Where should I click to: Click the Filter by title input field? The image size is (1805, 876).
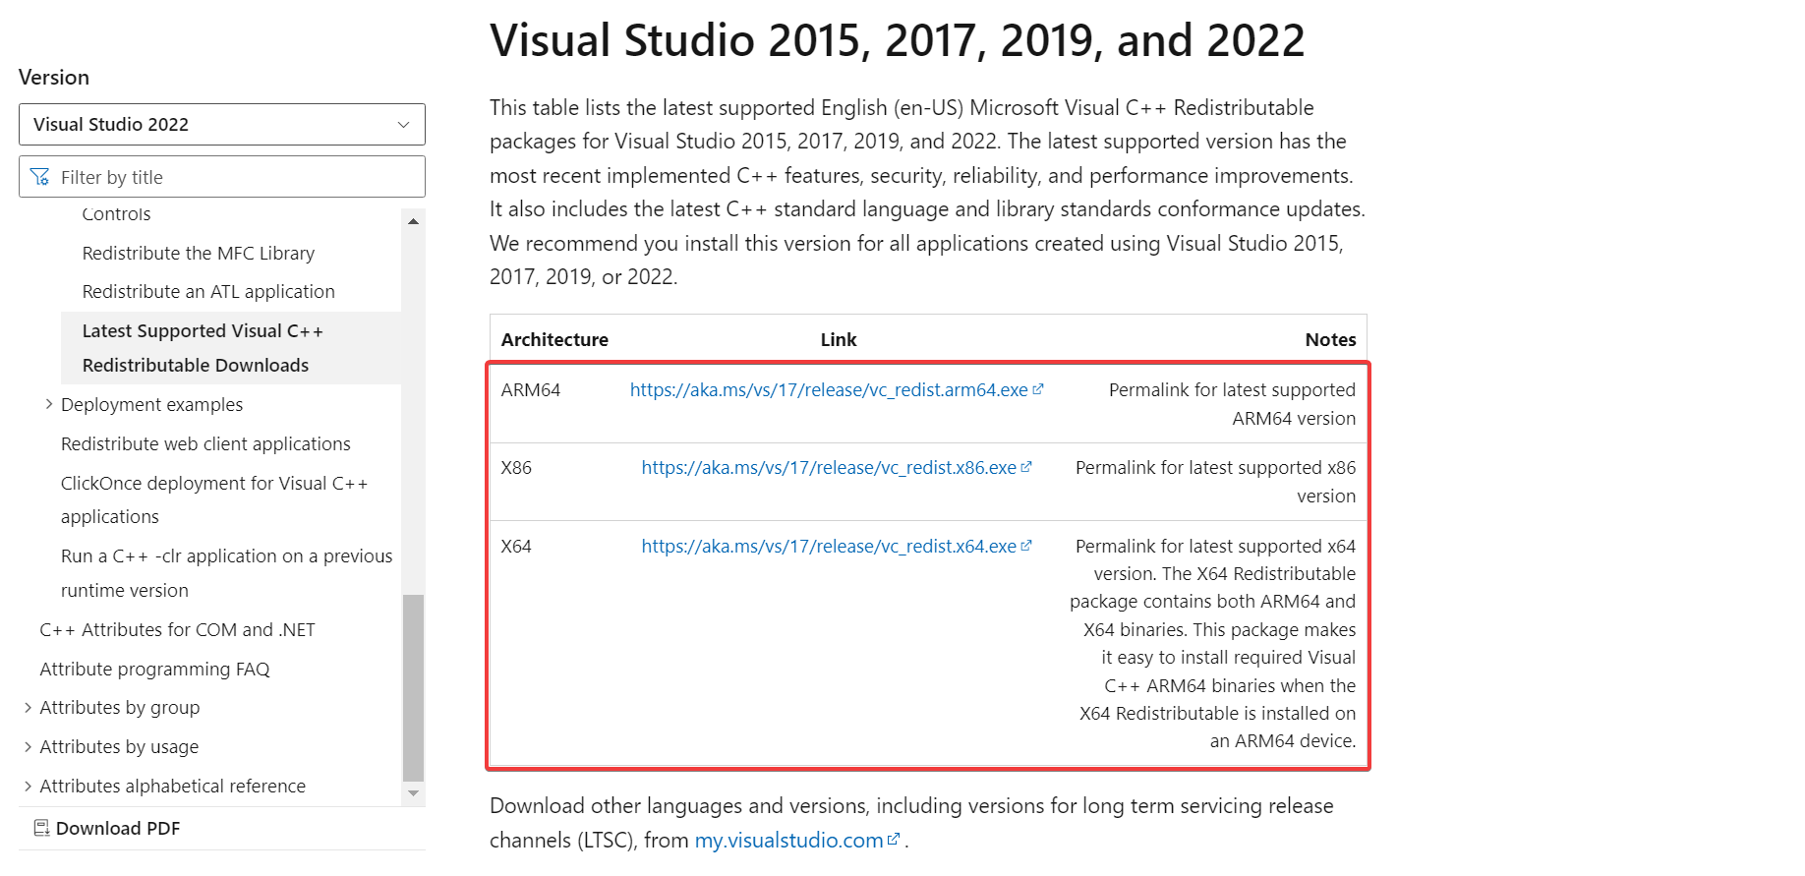tap(222, 177)
